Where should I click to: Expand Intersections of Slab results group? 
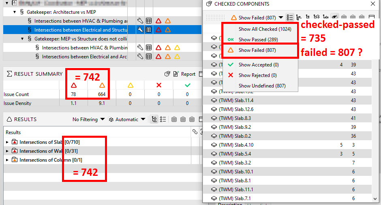click(7, 142)
